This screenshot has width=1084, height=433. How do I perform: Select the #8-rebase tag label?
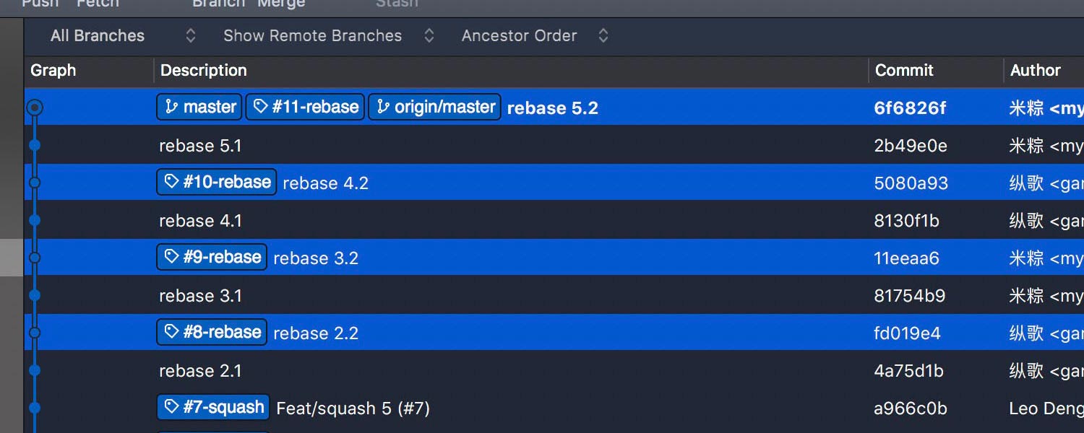click(x=212, y=332)
